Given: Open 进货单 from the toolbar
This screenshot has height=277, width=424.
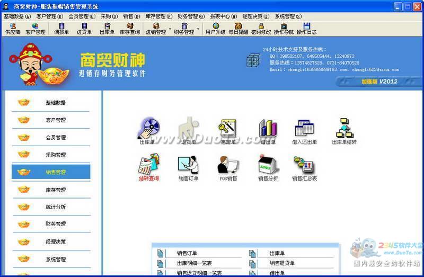Looking at the screenshot, I should (84, 29).
